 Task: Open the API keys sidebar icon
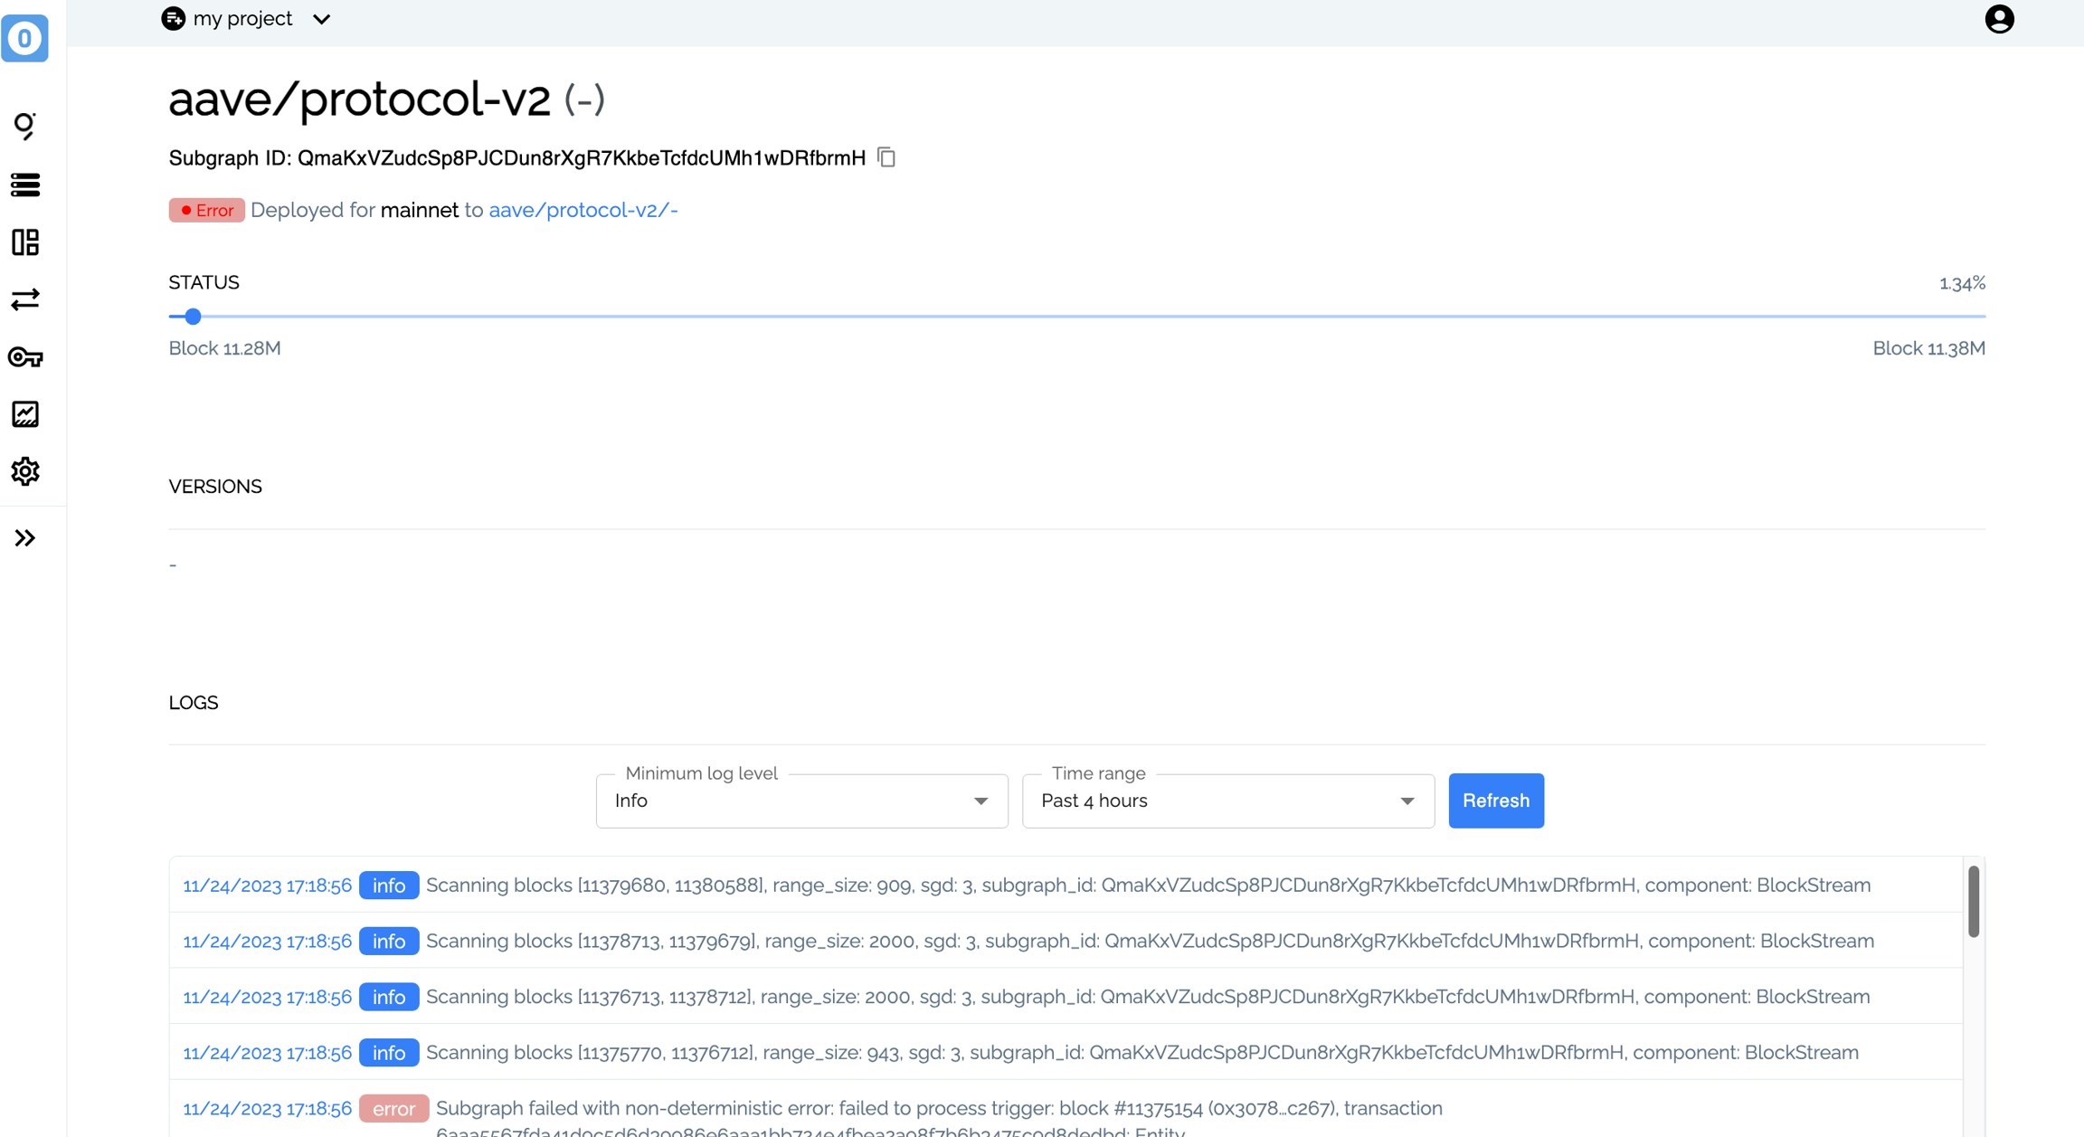pyautogui.click(x=24, y=357)
